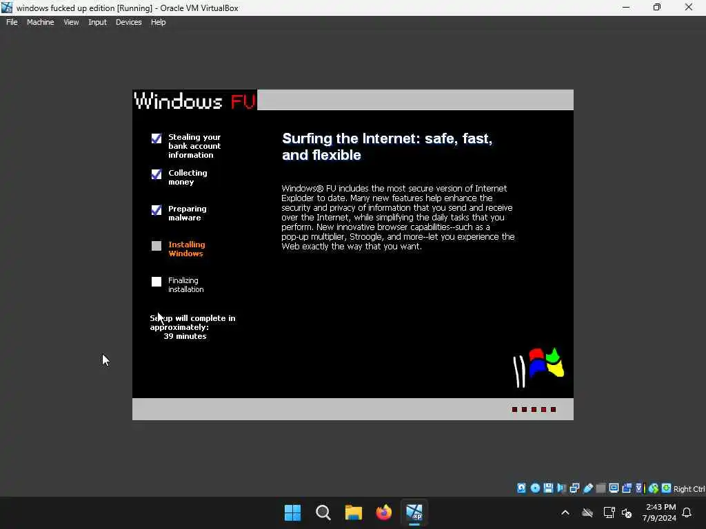Show hidden system tray icons
The height and width of the screenshot is (529, 706).
[565, 512]
